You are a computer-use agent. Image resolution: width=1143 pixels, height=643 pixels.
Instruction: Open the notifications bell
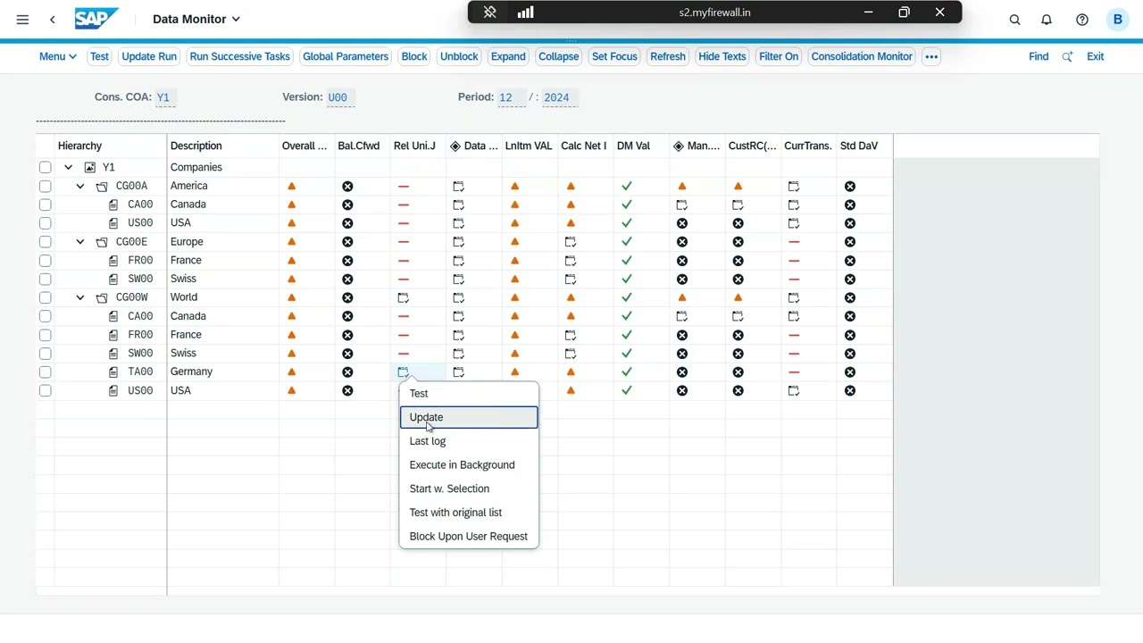[1047, 19]
